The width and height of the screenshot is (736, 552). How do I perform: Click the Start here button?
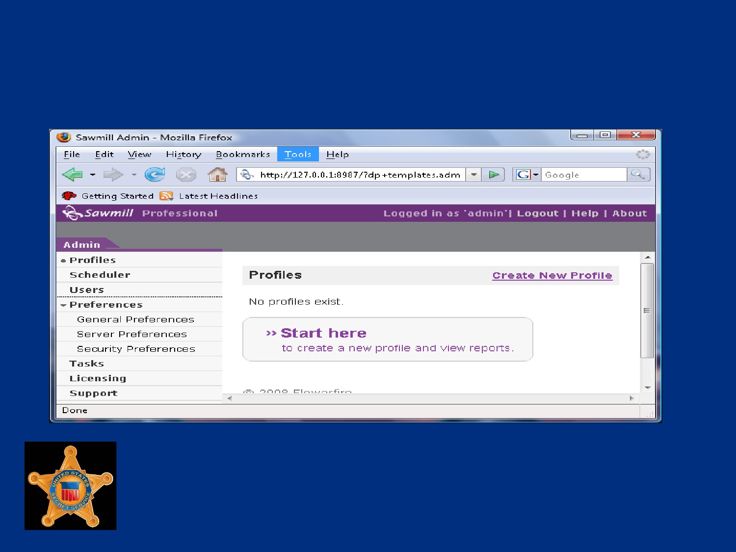(388, 340)
